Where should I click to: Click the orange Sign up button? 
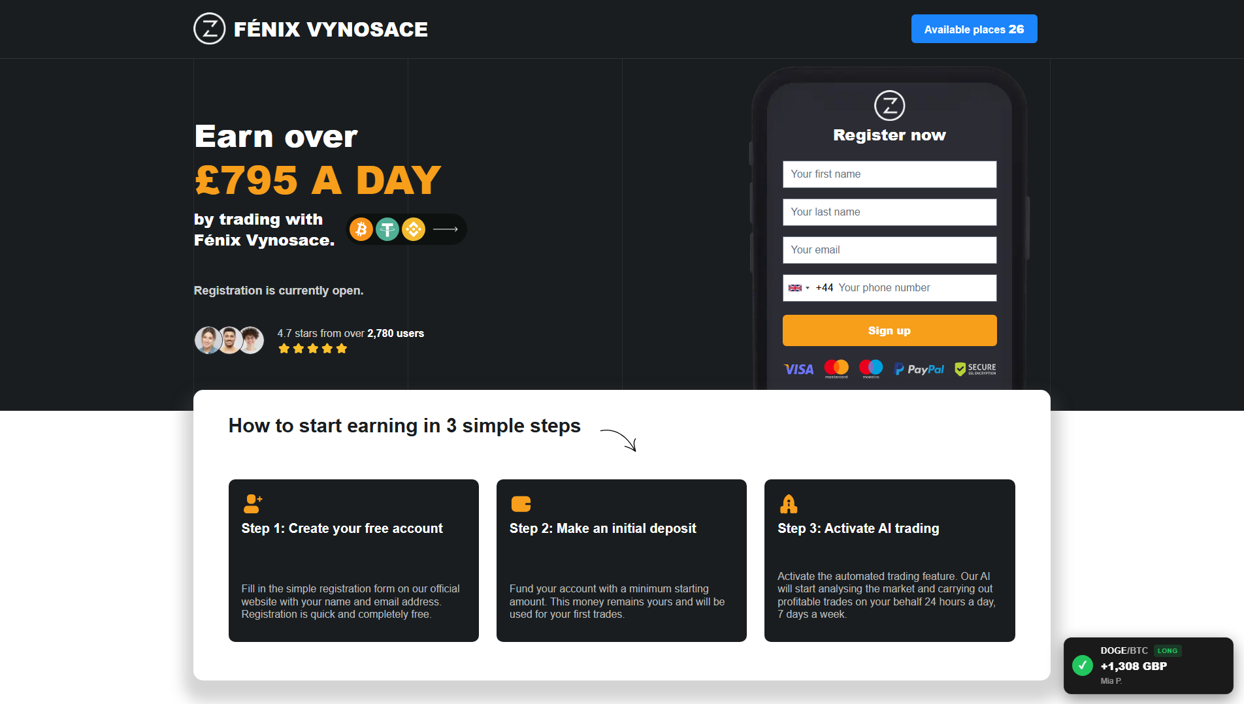[x=889, y=330]
